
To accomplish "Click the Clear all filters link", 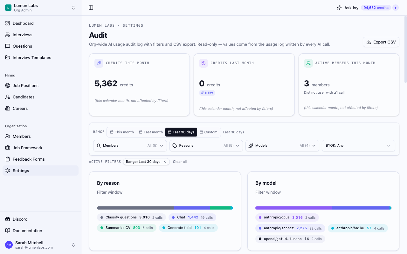I will (180, 162).
